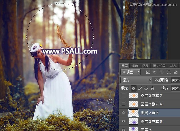
Task: Open the 柔光 blend mode dropdown
Action: pyautogui.click(x=137, y=80)
